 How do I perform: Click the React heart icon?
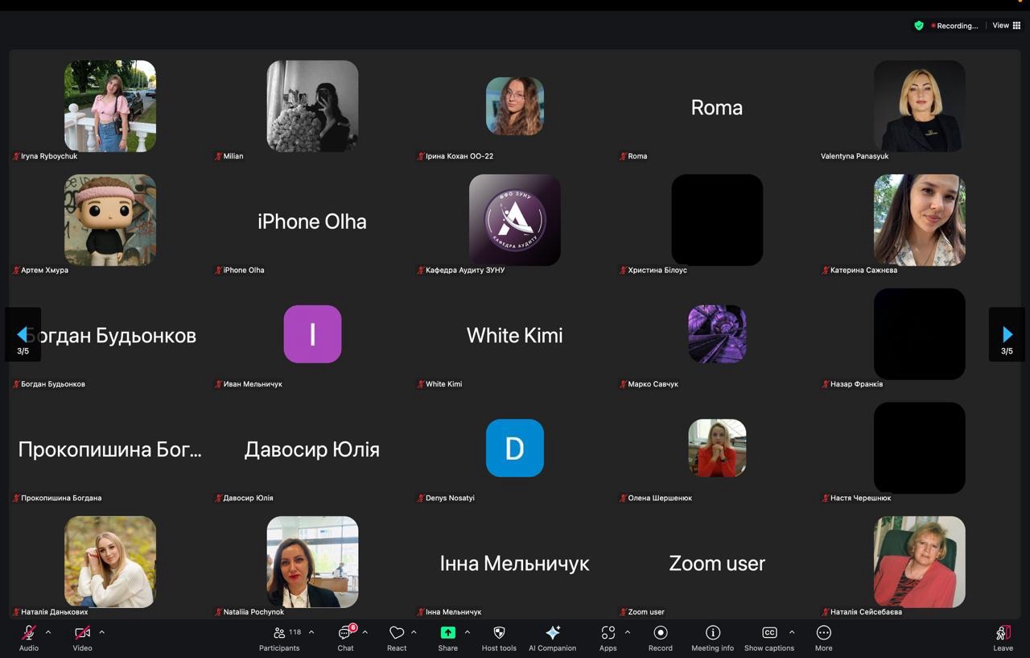coord(396,633)
